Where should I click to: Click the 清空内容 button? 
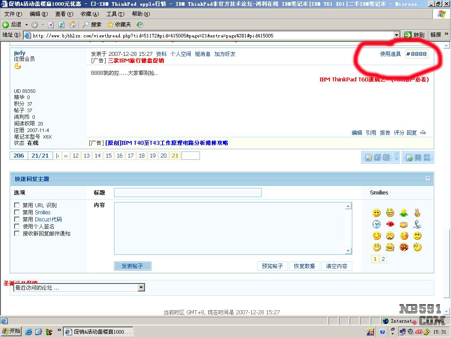coord(336,266)
